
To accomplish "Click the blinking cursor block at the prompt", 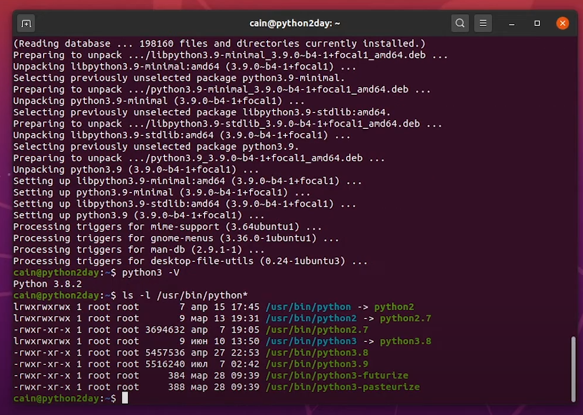I will (x=124, y=398).
